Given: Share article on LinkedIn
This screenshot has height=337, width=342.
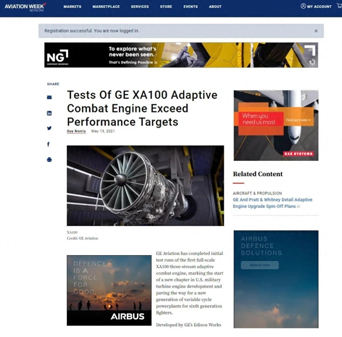Looking at the screenshot, I should pyautogui.click(x=49, y=113).
